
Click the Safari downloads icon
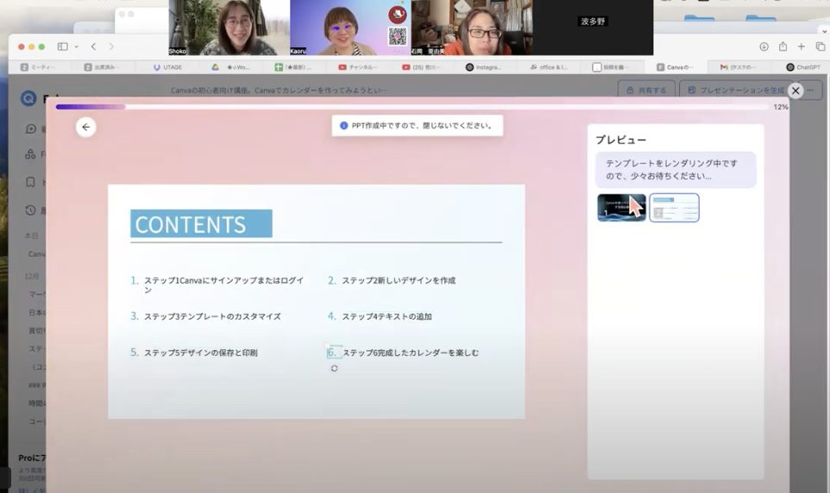[x=764, y=47]
